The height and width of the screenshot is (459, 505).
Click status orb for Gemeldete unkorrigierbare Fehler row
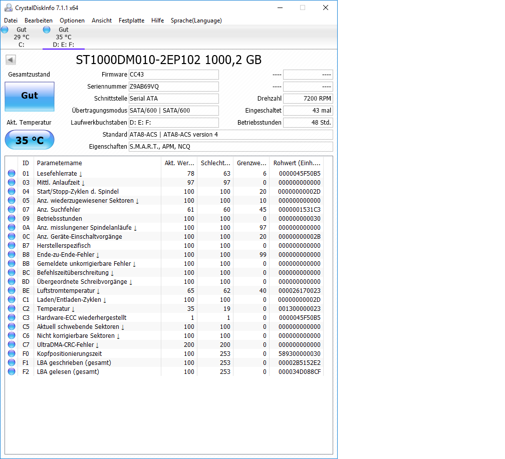click(x=12, y=263)
